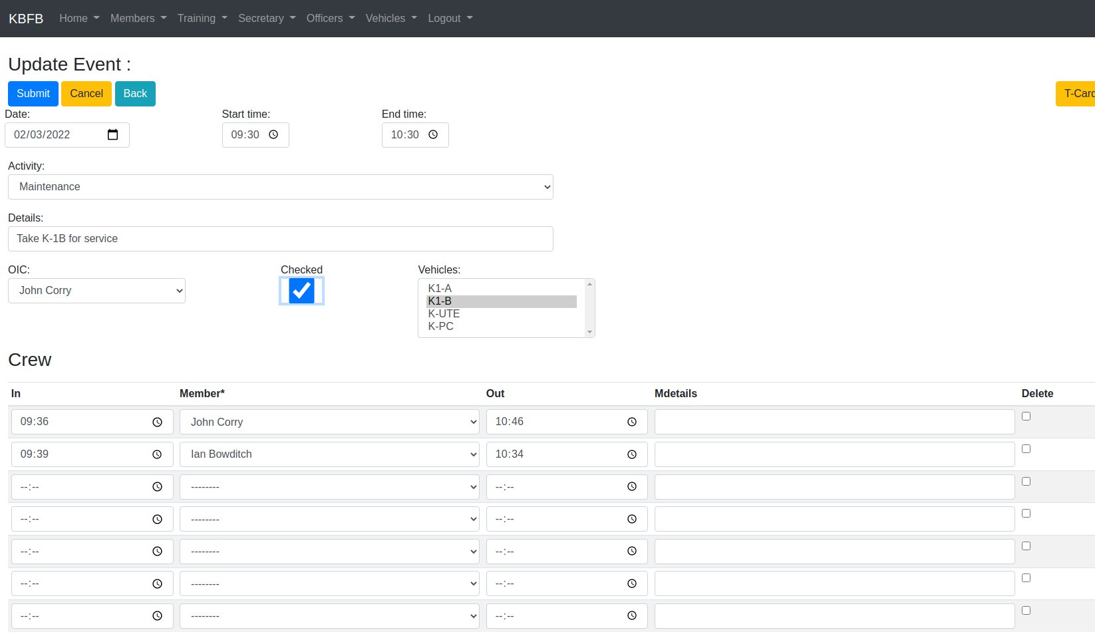This screenshot has width=1095, height=644.
Task: Select K-UTE in Vehicles list
Action: [502, 314]
